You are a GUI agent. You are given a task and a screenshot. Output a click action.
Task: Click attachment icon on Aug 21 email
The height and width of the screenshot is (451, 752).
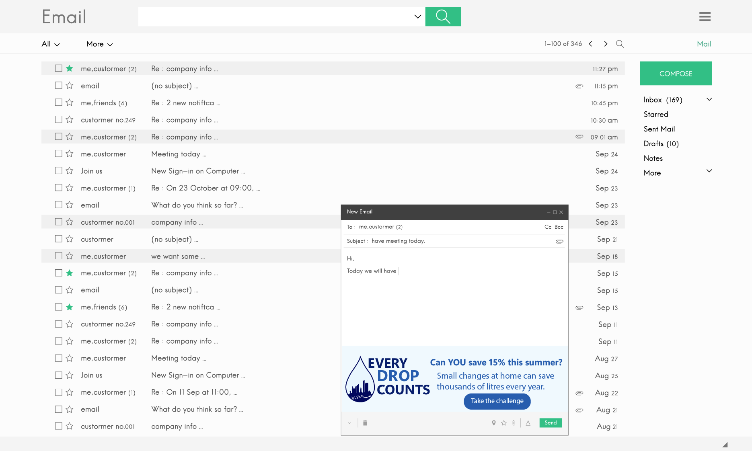click(x=579, y=410)
